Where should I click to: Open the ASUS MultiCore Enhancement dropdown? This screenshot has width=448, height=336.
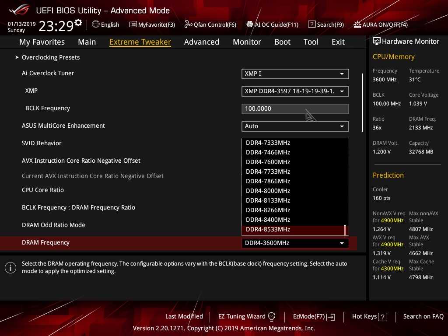click(295, 126)
